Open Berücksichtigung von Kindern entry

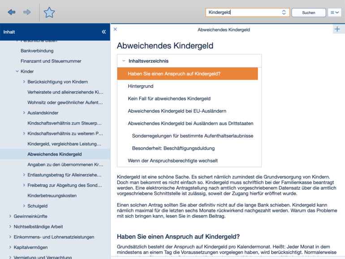pos(58,82)
